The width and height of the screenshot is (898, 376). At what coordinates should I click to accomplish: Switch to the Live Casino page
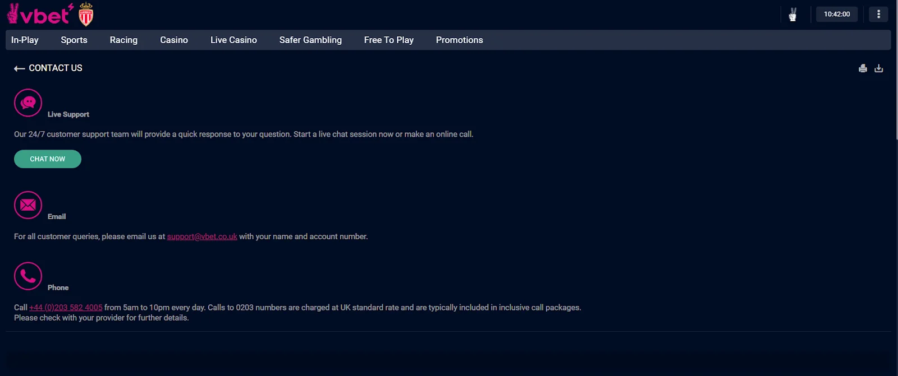[x=233, y=40]
